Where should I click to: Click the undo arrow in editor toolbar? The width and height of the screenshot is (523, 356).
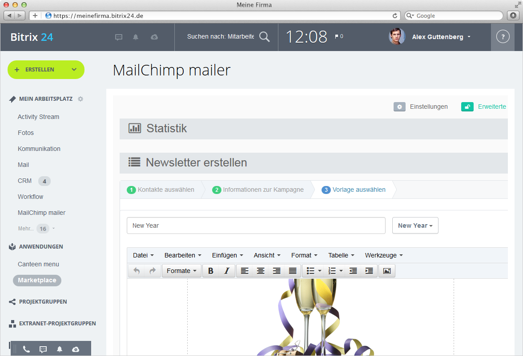point(137,271)
